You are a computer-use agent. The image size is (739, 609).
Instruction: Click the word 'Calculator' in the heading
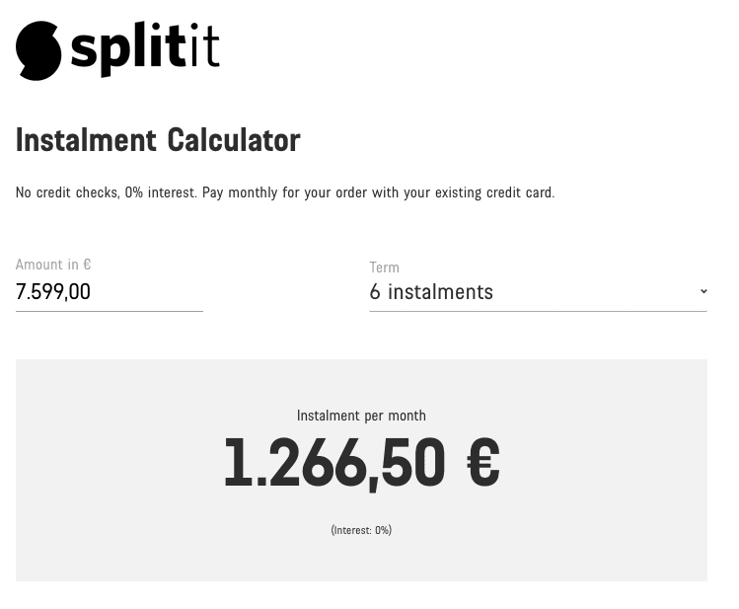(x=234, y=141)
